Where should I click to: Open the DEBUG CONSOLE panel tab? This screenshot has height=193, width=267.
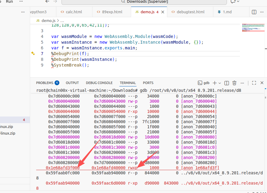99,83
